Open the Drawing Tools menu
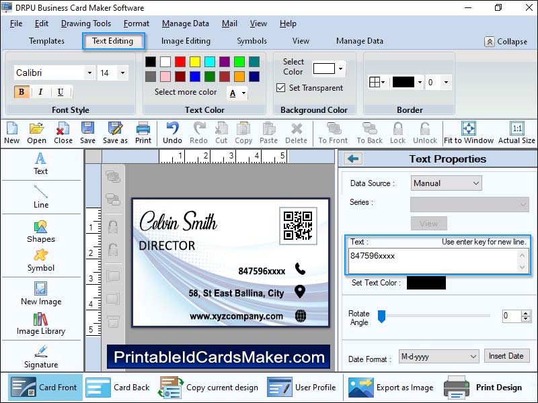Screen dimensions: 538x403 pyautogui.click(x=86, y=24)
